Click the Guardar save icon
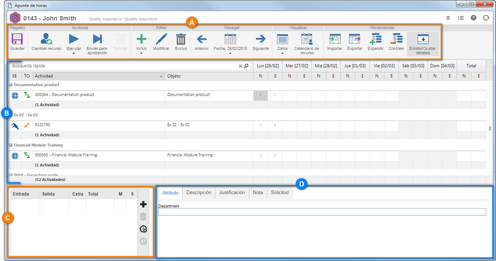Image resolution: width=496 pixels, height=261 pixels. pos(17,39)
